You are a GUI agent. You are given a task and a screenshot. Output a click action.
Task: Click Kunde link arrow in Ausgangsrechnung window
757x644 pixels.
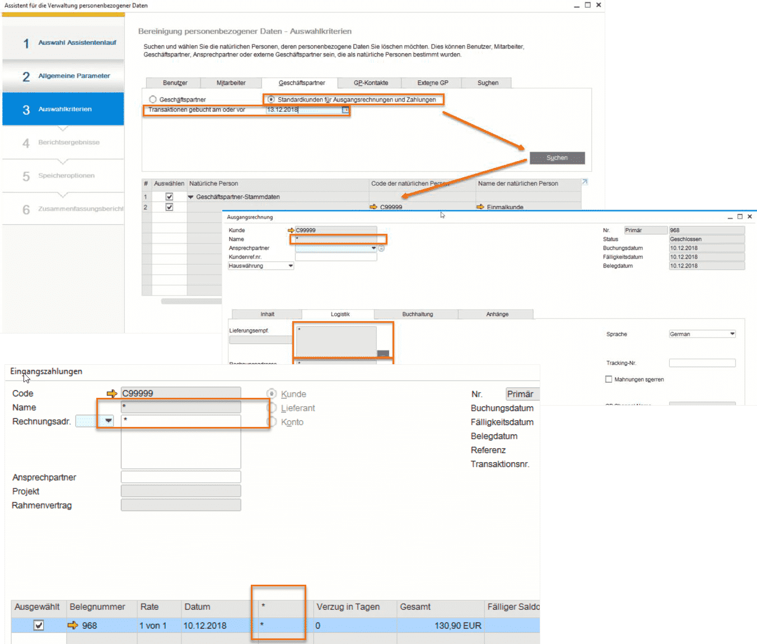tap(291, 230)
